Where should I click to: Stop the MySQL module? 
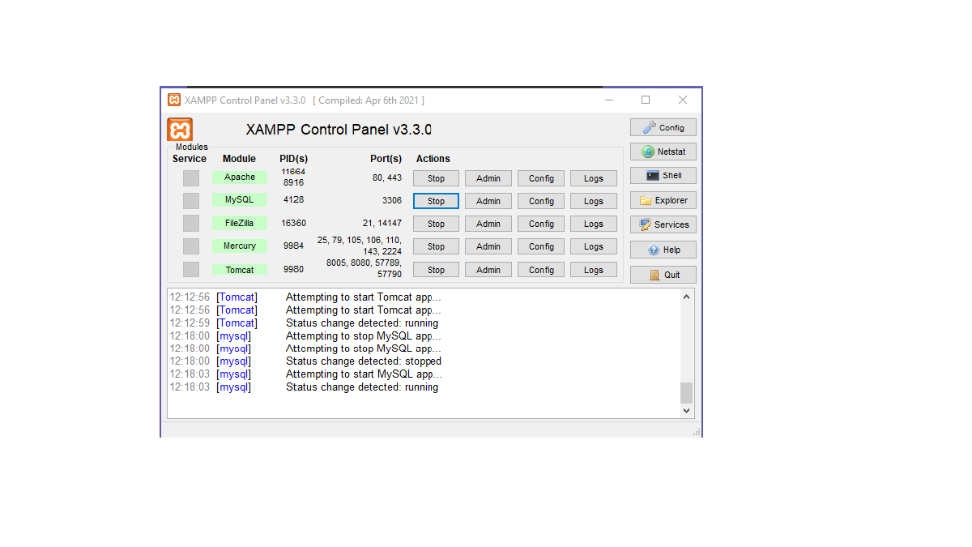tap(436, 201)
